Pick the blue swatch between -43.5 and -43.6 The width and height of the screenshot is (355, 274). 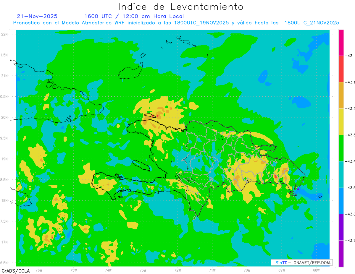pyautogui.click(x=341, y=201)
